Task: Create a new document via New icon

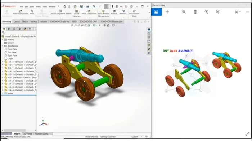Action: [69, 6]
